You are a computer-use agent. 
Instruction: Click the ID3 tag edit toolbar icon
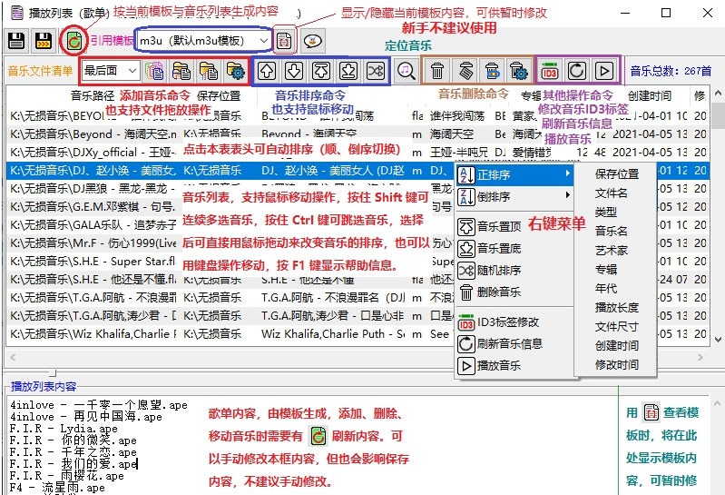550,70
